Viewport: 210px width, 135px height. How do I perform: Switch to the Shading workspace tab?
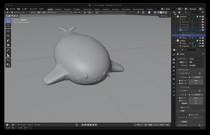[x=97, y=9]
